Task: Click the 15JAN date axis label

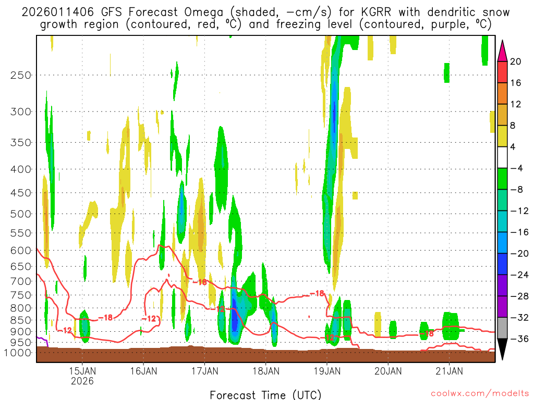Action: [x=82, y=371]
